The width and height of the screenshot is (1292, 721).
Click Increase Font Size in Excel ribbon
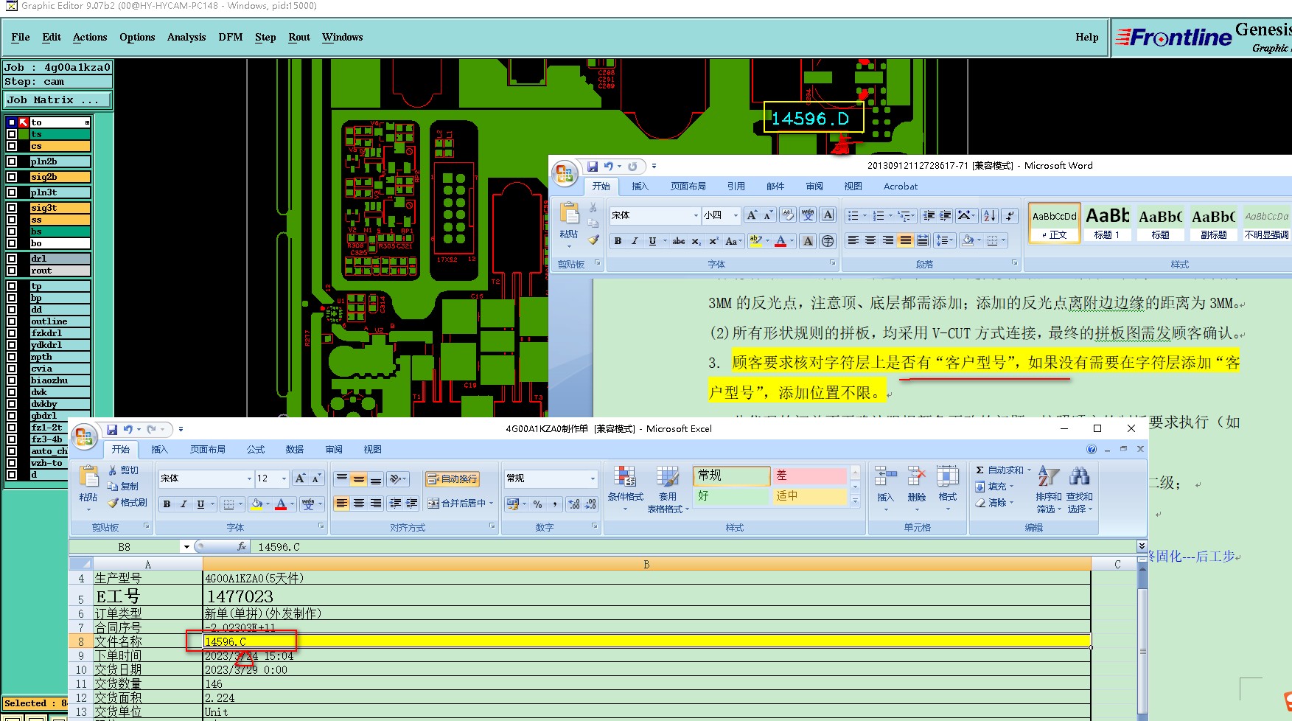pyautogui.click(x=300, y=478)
